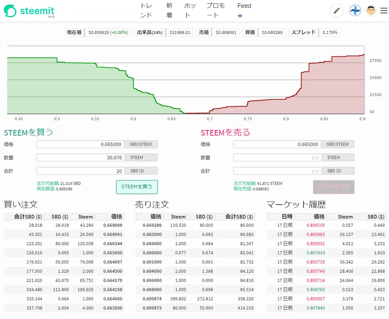Select sell order price 0.699874
389x319 pixels.
tap(152, 299)
